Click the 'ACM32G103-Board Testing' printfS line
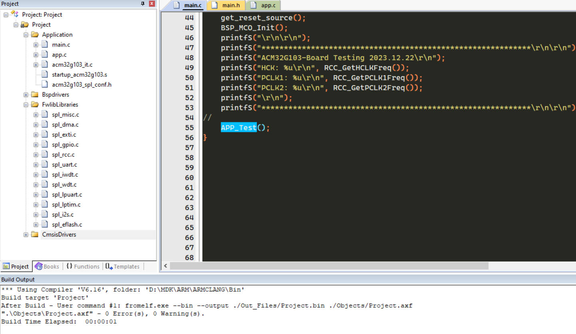The height and width of the screenshot is (334, 576). 333,58
